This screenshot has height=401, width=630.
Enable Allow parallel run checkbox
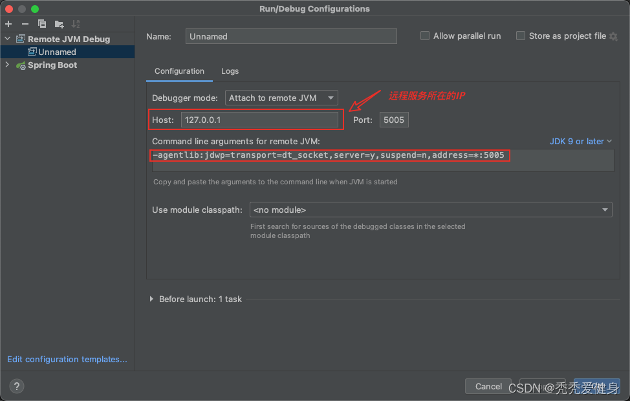tap(425, 36)
